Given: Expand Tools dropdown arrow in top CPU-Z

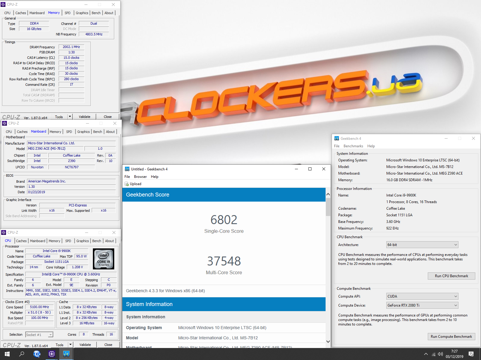Looking at the screenshot, I should 70,117.
